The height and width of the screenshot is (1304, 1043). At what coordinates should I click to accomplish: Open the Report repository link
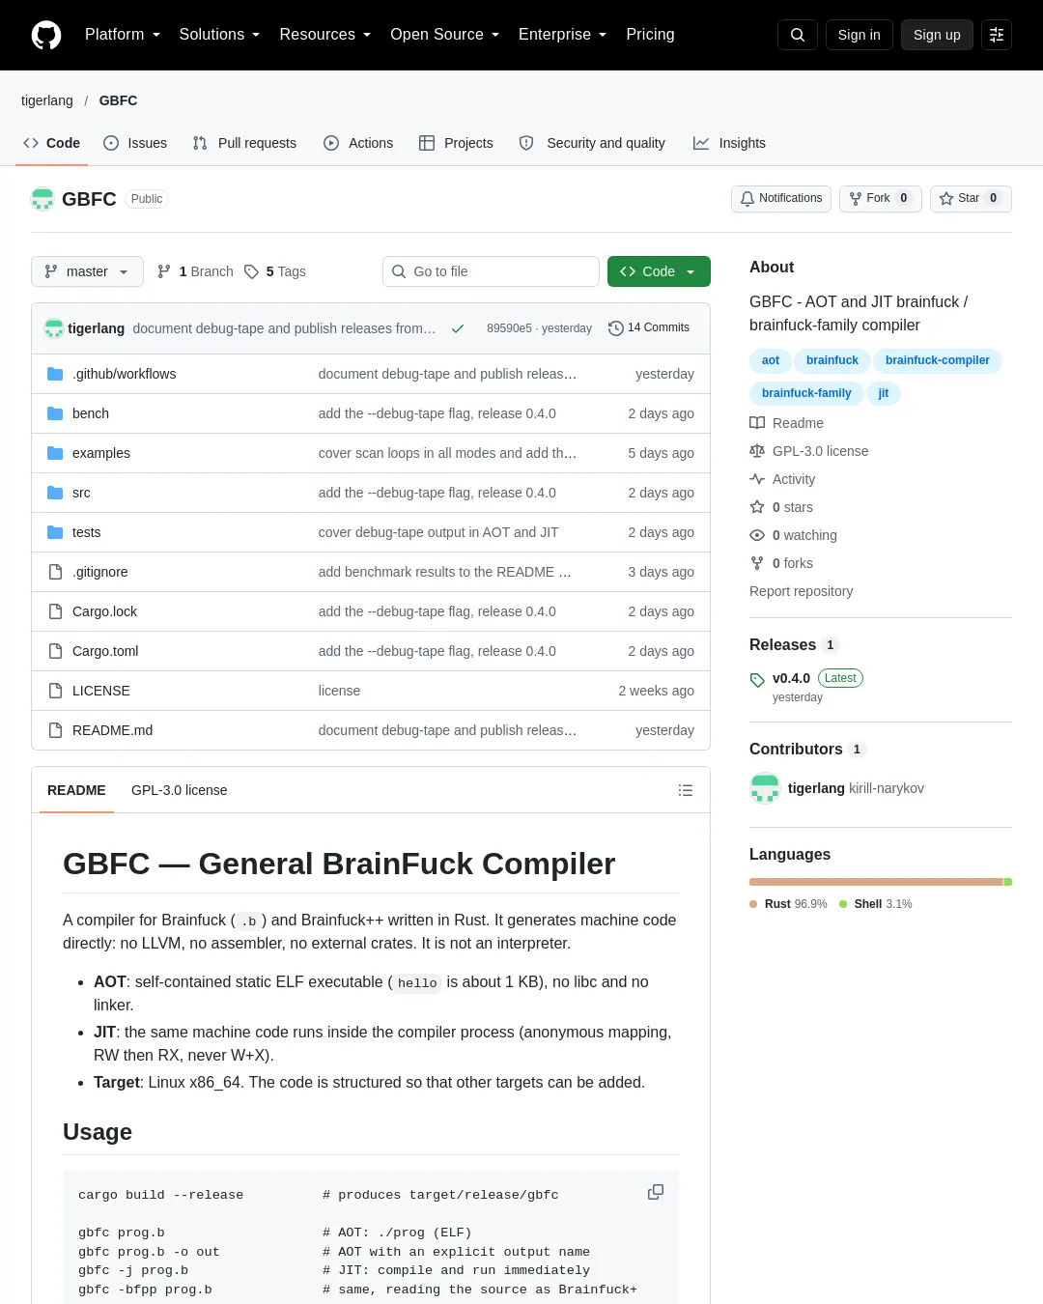tap(802, 591)
